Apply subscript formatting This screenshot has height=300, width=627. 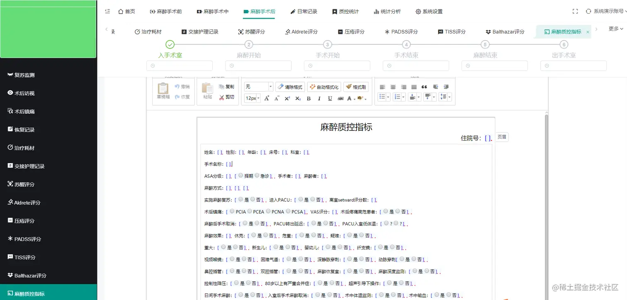pos(298,98)
